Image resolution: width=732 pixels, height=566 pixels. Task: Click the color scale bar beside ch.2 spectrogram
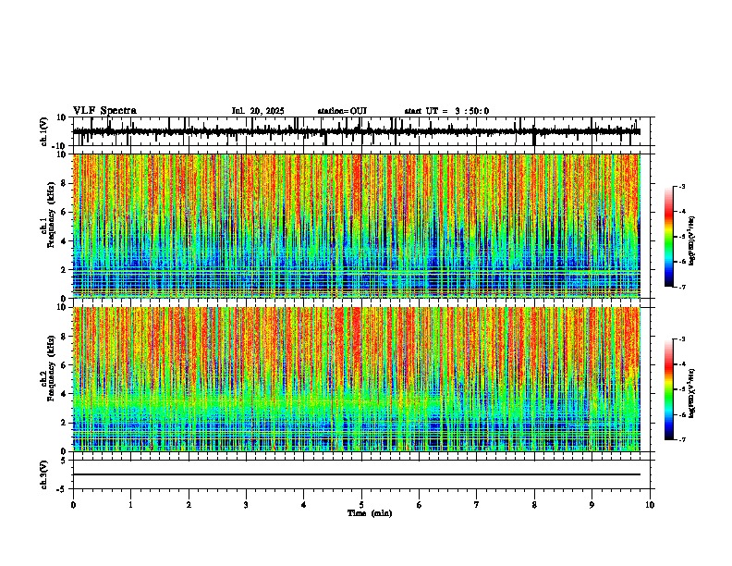coord(668,389)
